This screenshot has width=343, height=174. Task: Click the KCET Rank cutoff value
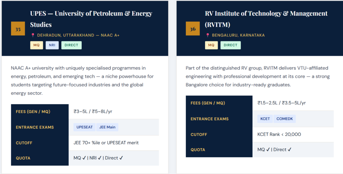[x=279, y=134]
